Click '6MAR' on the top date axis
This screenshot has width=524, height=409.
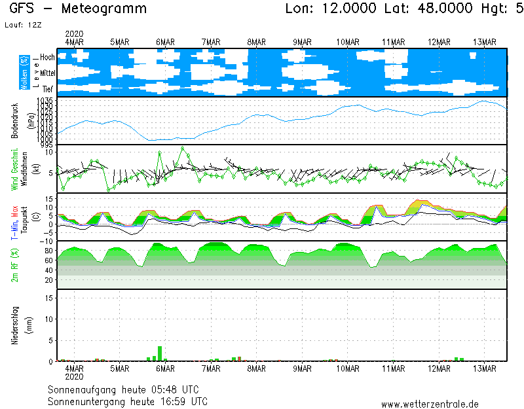tap(166, 43)
